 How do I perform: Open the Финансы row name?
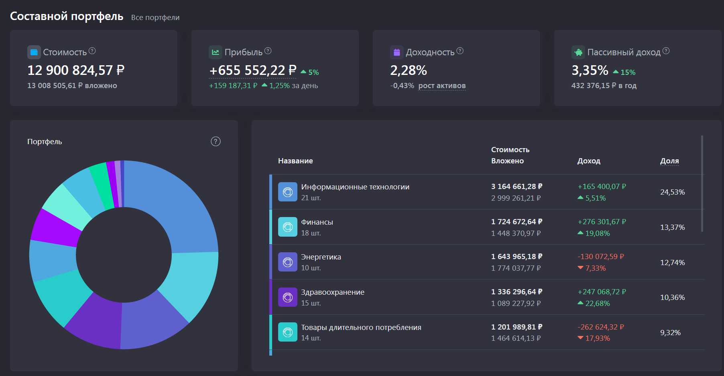tap(317, 222)
